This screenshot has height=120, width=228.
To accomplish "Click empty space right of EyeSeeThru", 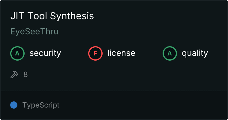I will (135, 32).
